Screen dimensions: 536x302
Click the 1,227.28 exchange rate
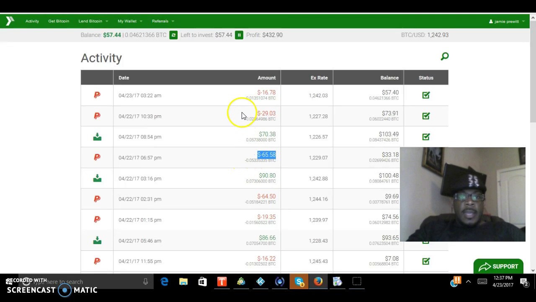[x=318, y=116]
